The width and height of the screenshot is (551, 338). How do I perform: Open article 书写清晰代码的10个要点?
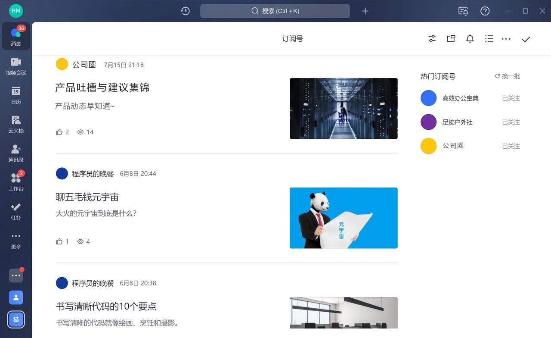coord(106,307)
